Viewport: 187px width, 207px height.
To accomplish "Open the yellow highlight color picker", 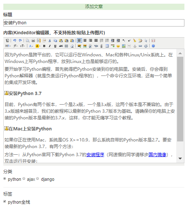I will coord(38,46).
